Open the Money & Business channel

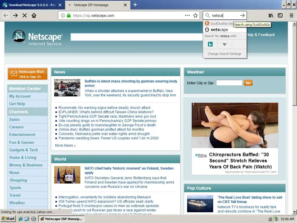26,165
